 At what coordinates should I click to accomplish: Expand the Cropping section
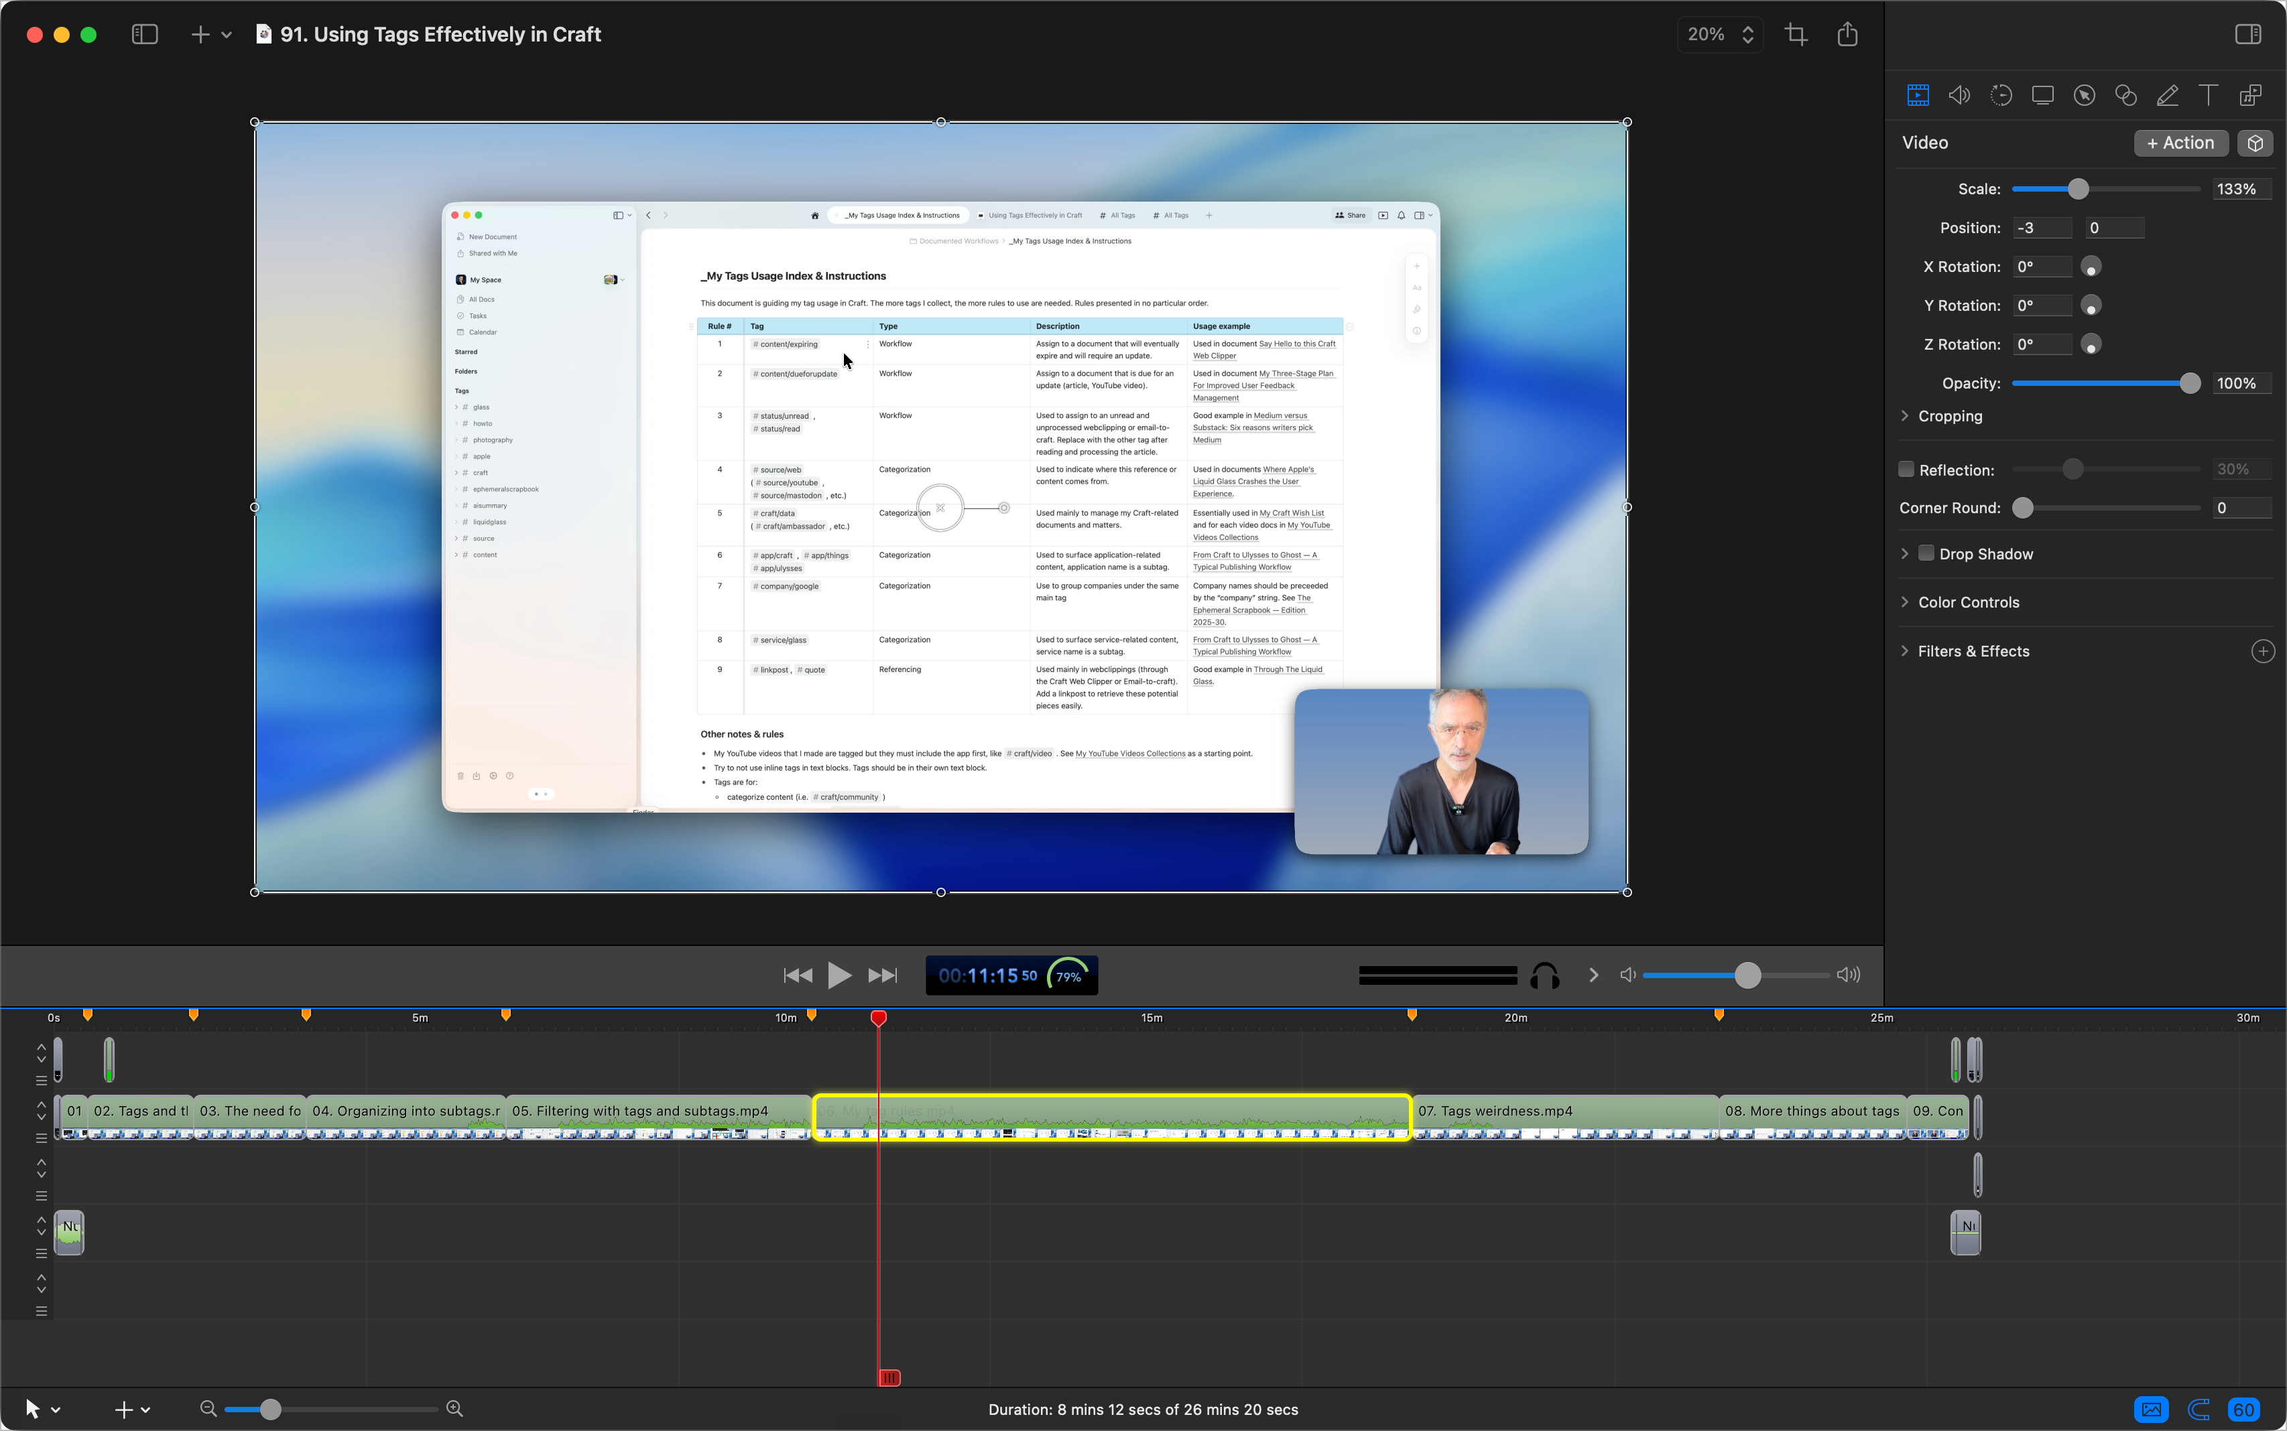[x=1904, y=415]
